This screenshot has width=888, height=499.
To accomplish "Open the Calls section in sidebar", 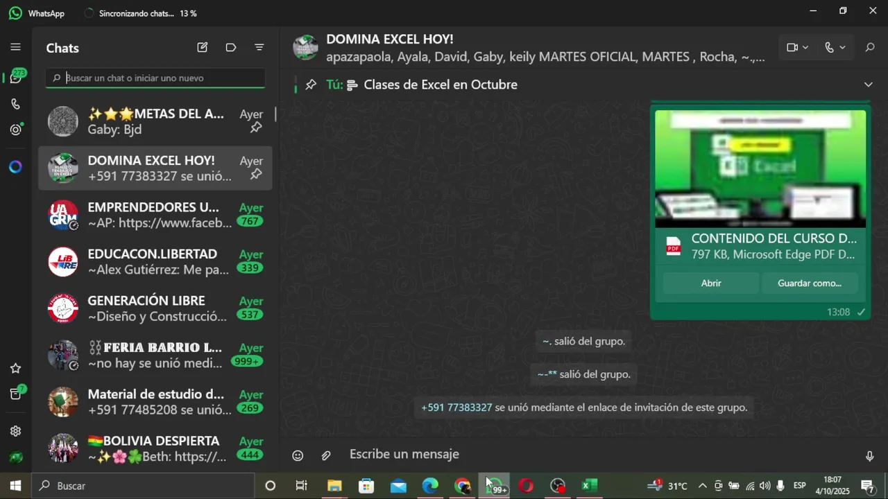I will coord(15,104).
